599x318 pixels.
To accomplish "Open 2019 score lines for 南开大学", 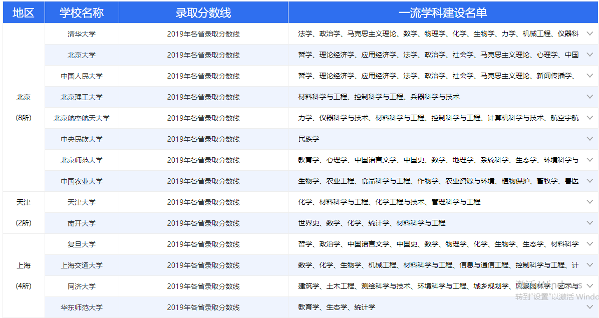I will point(203,223).
